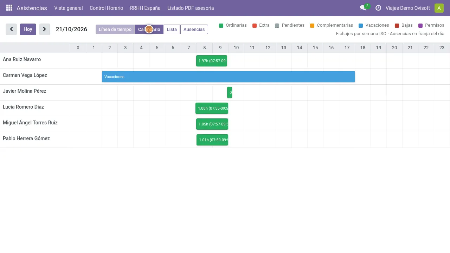Go to next day with right arrow
Screen dimensions: 450x253
point(44,29)
